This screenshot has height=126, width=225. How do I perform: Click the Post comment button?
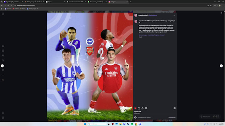[172, 117]
